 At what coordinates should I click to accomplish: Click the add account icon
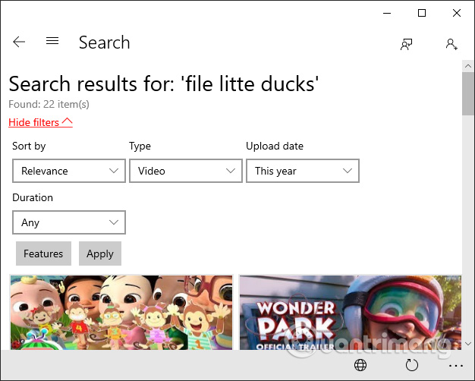pos(451,44)
